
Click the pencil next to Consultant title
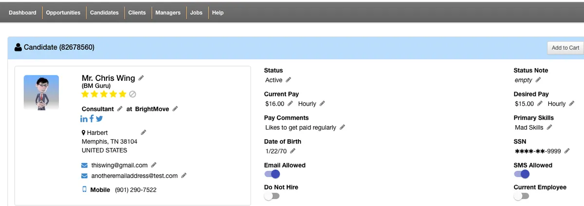tap(120, 109)
